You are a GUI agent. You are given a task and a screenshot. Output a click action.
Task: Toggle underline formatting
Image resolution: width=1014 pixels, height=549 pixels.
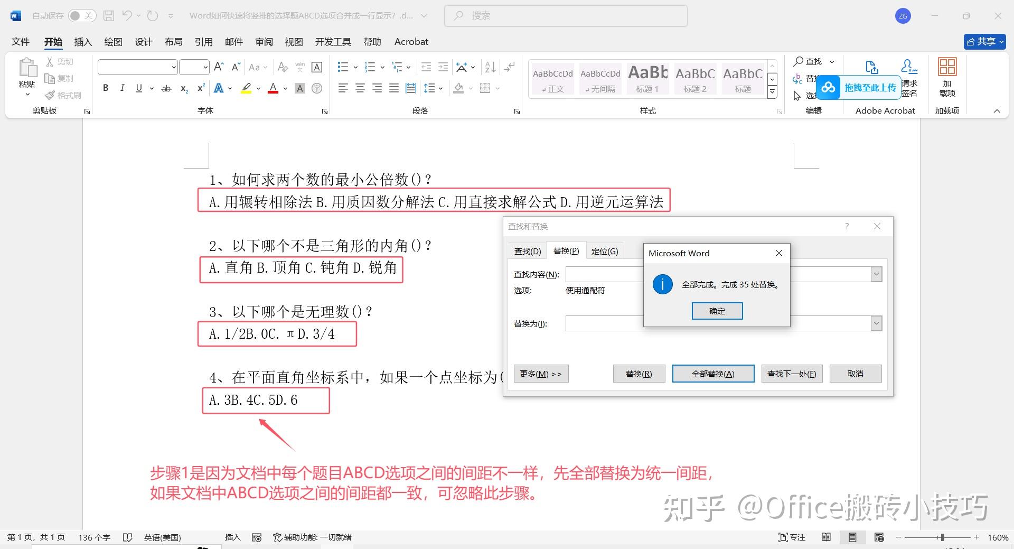click(x=138, y=88)
